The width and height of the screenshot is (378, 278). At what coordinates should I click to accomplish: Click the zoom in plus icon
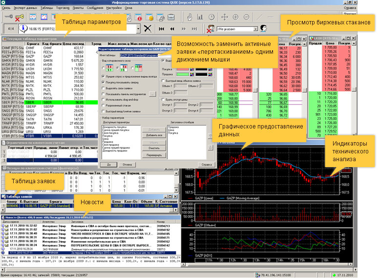(235, 17)
